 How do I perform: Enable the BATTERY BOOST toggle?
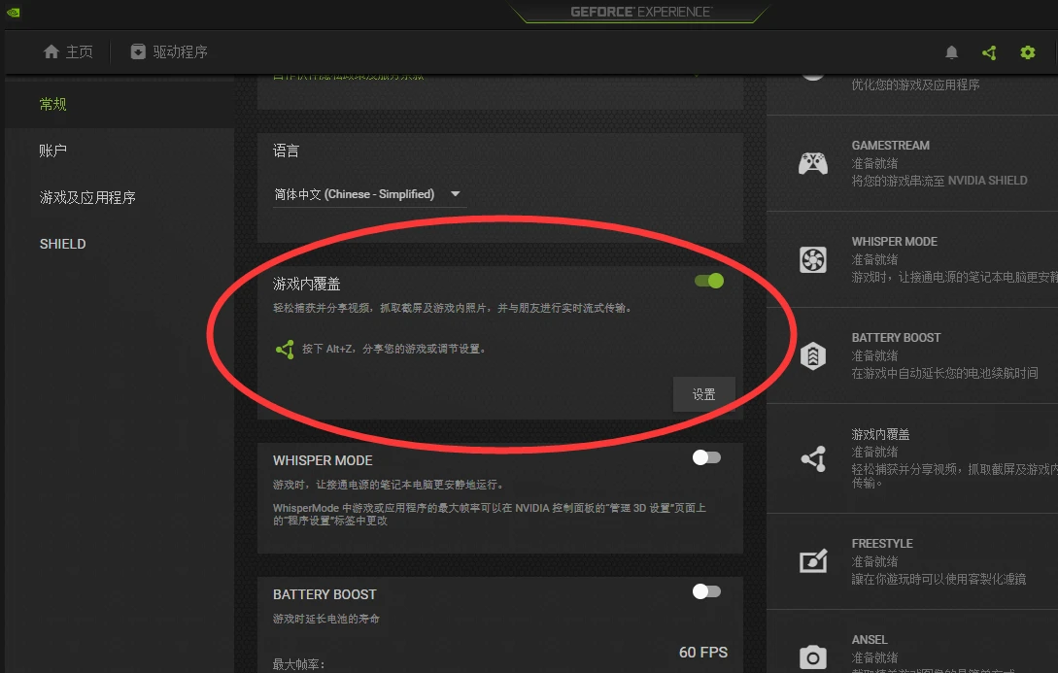click(706, 591)
